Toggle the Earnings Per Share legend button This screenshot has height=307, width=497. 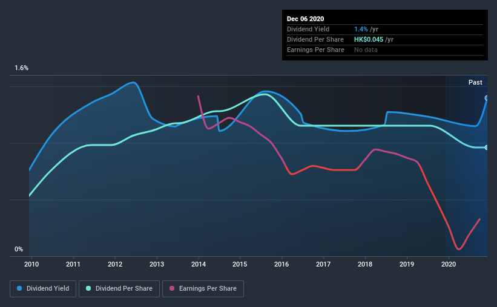(203, 289)
